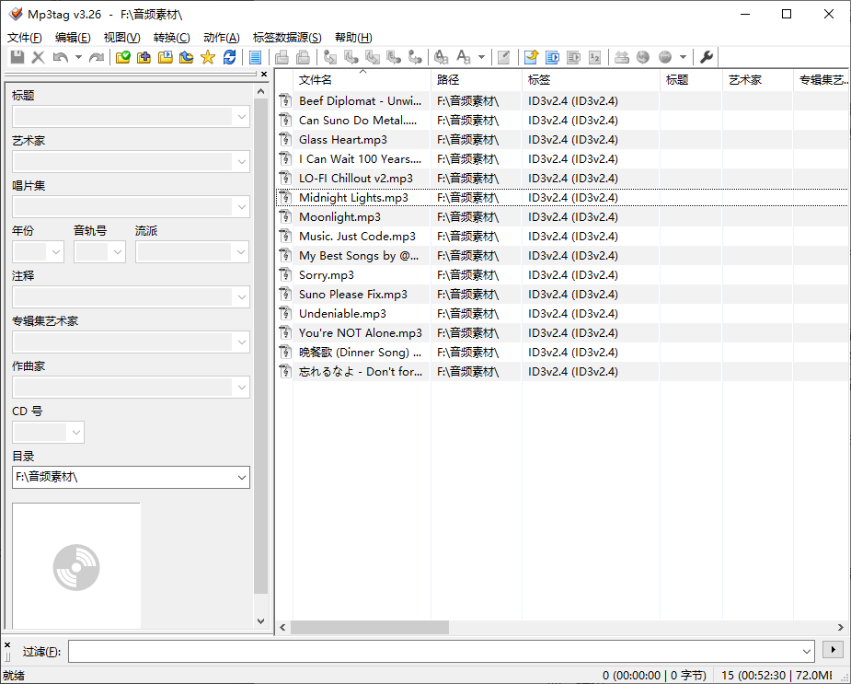Open the 转换(C) menu

pos(171,38)
